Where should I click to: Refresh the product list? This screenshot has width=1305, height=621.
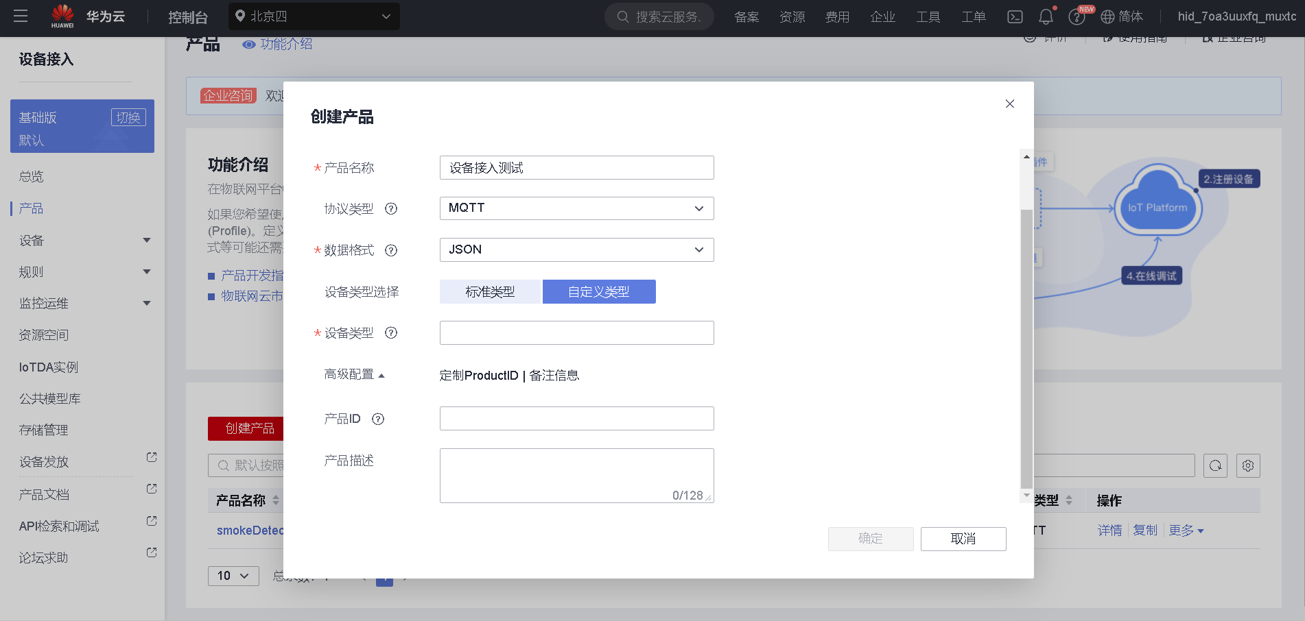click(1215, 465)
